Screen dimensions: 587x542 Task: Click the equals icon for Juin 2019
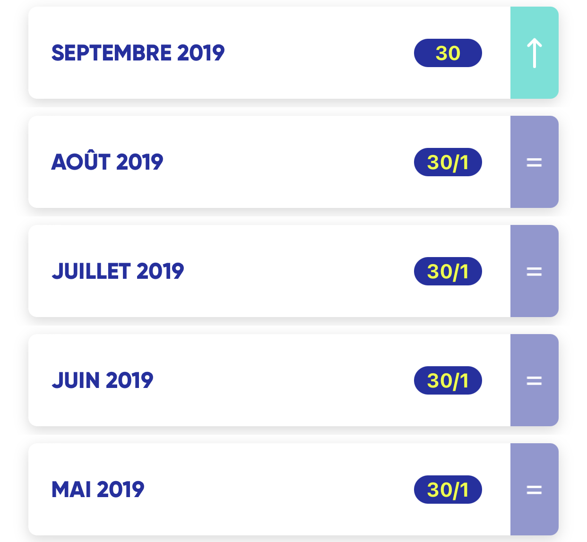pos(534,380)
